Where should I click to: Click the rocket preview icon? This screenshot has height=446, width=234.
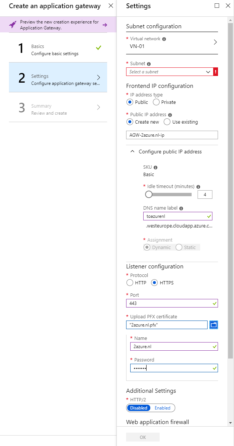click(13, 25)
